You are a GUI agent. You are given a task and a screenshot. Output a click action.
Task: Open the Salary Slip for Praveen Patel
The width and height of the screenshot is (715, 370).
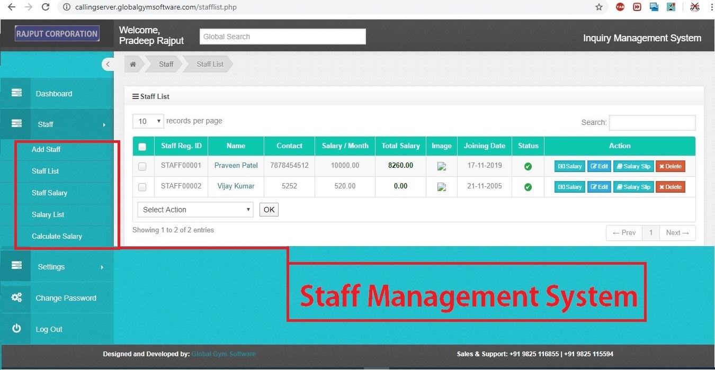[633, 166]
